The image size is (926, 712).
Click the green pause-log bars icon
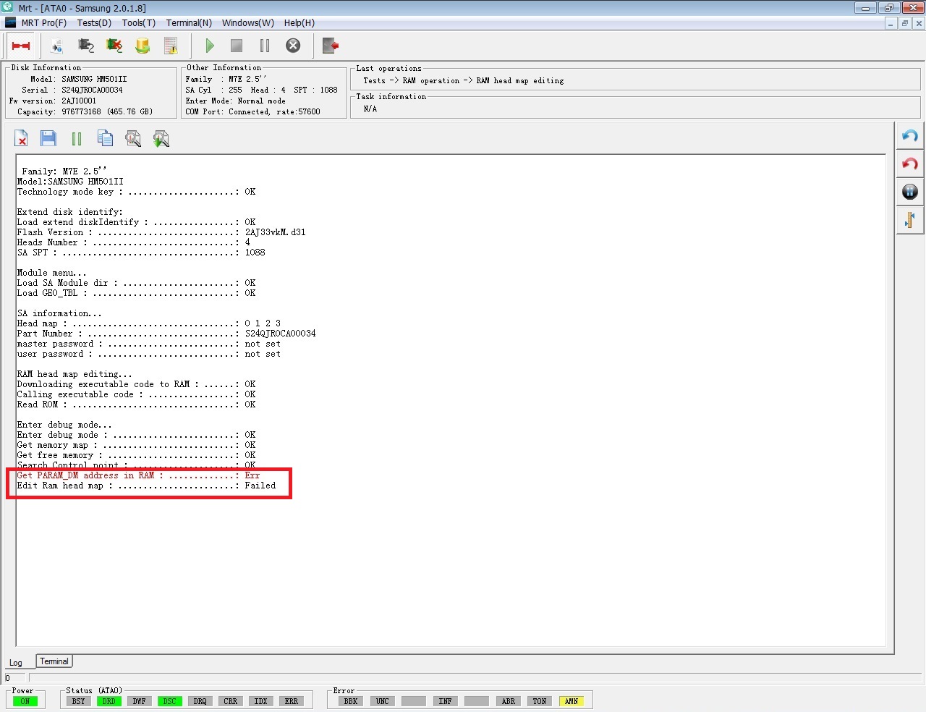coord(77,138)
